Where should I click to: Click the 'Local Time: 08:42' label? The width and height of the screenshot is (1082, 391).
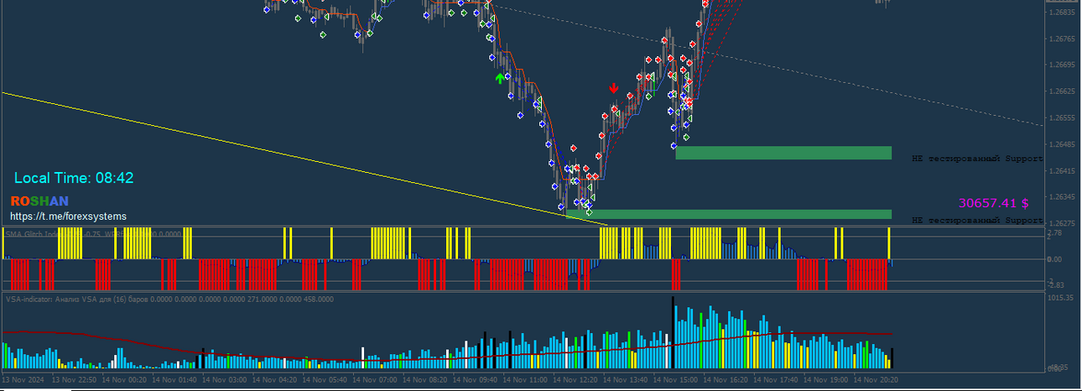pos(74,178)
